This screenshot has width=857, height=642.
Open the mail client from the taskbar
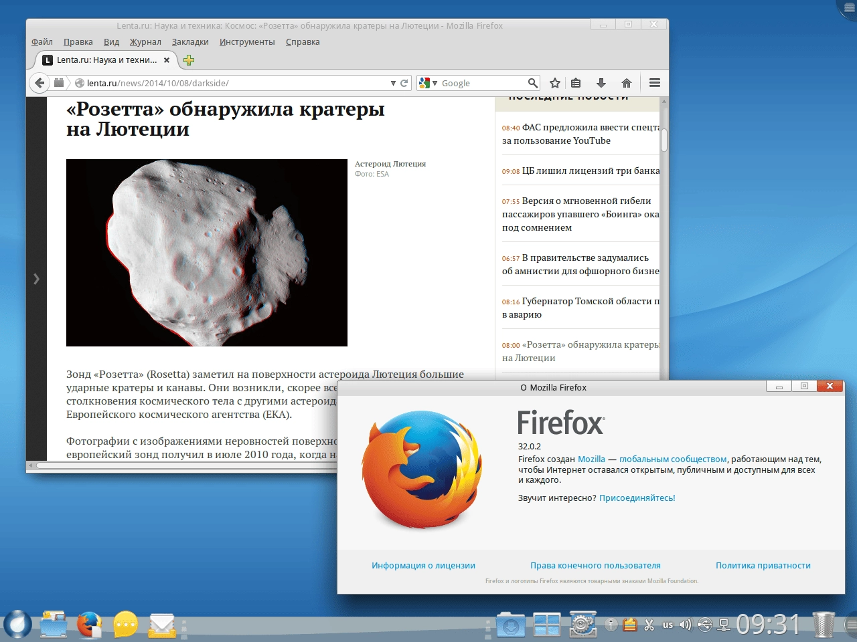click(x=161, y=625)
